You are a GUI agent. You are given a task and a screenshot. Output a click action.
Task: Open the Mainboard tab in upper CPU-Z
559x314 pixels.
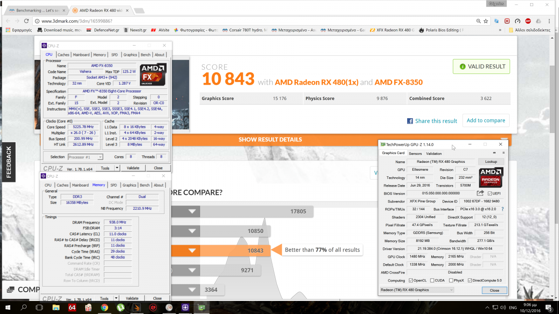tap(81, 55)
